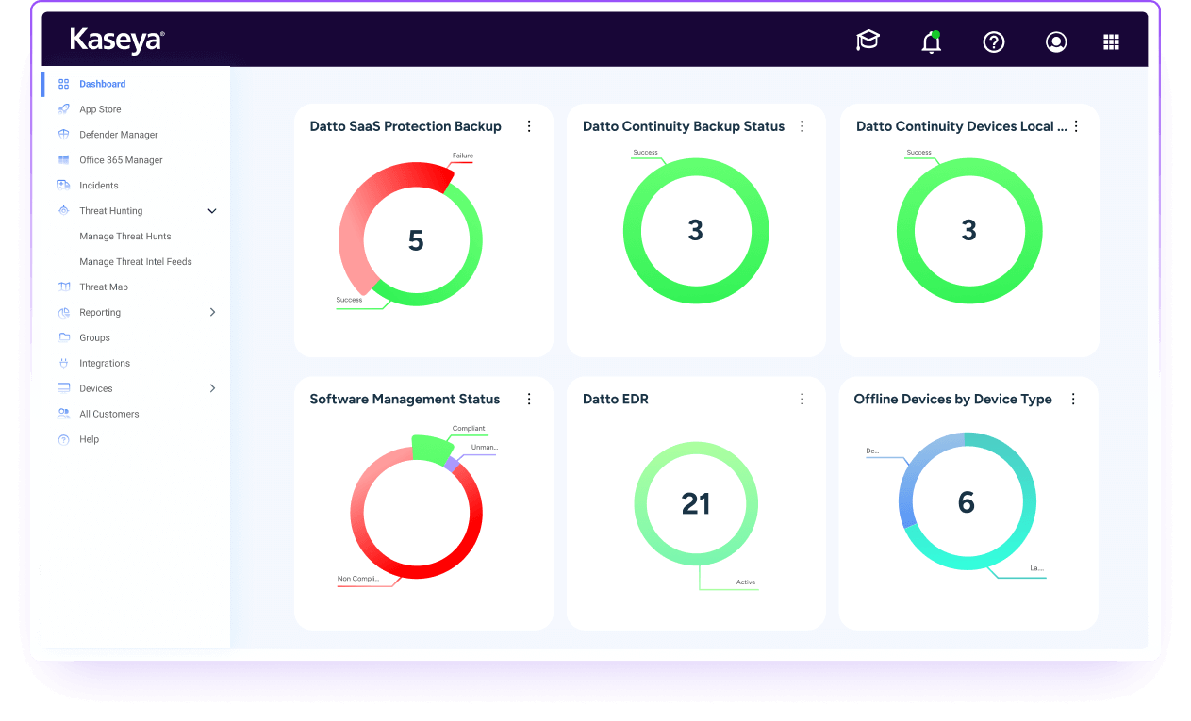
Task: Click the Office 365 Manager sidebar icon
Action: [x=64, y=159]
